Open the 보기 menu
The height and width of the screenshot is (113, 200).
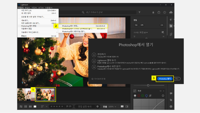41,8
